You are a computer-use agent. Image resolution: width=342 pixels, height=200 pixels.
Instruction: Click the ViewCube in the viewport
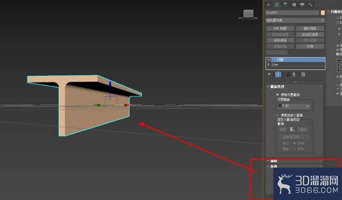point(248,14)
